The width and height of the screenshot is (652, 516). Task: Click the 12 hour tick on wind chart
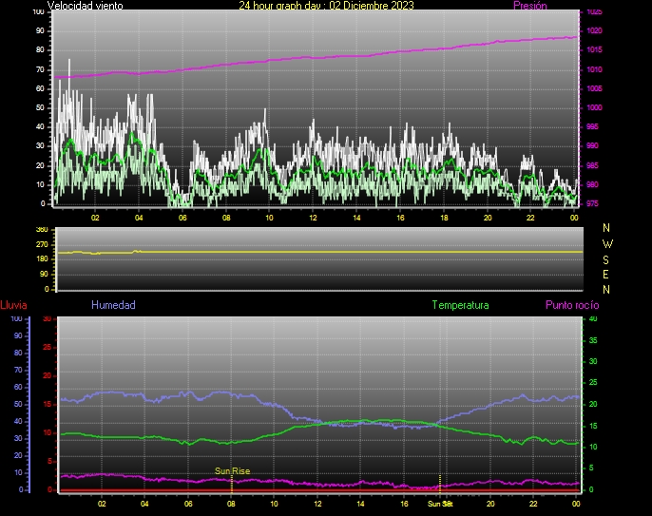click(313, 218)
